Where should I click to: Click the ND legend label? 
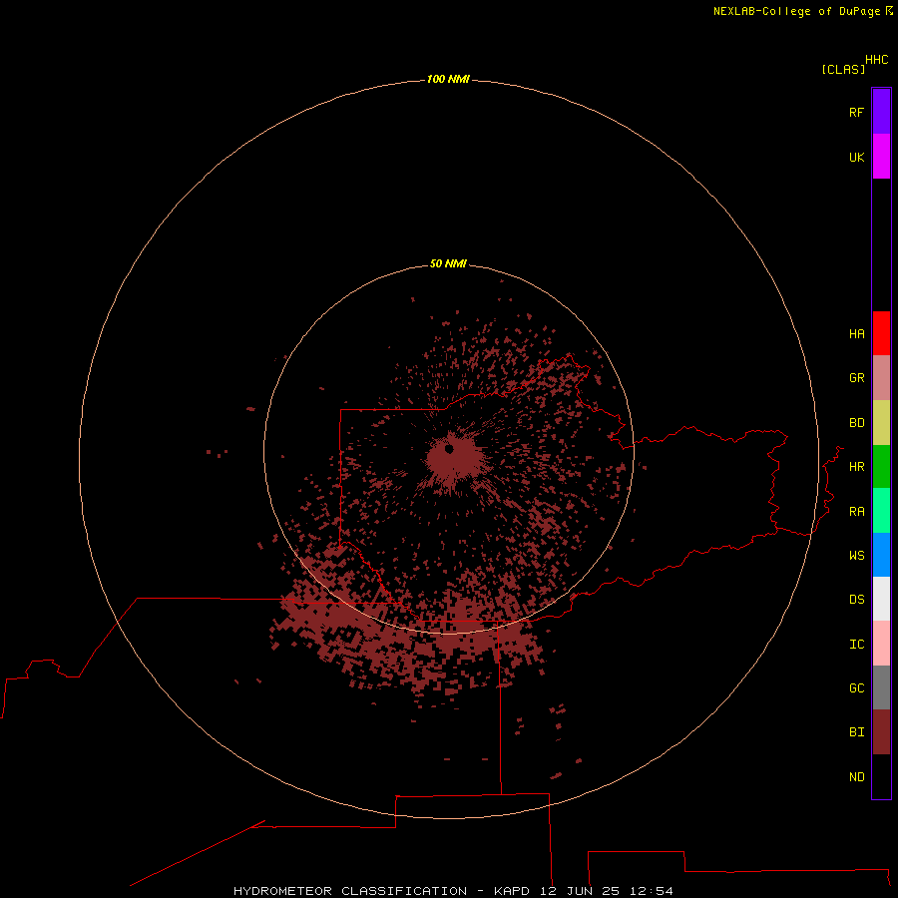[x=856, y=777]
